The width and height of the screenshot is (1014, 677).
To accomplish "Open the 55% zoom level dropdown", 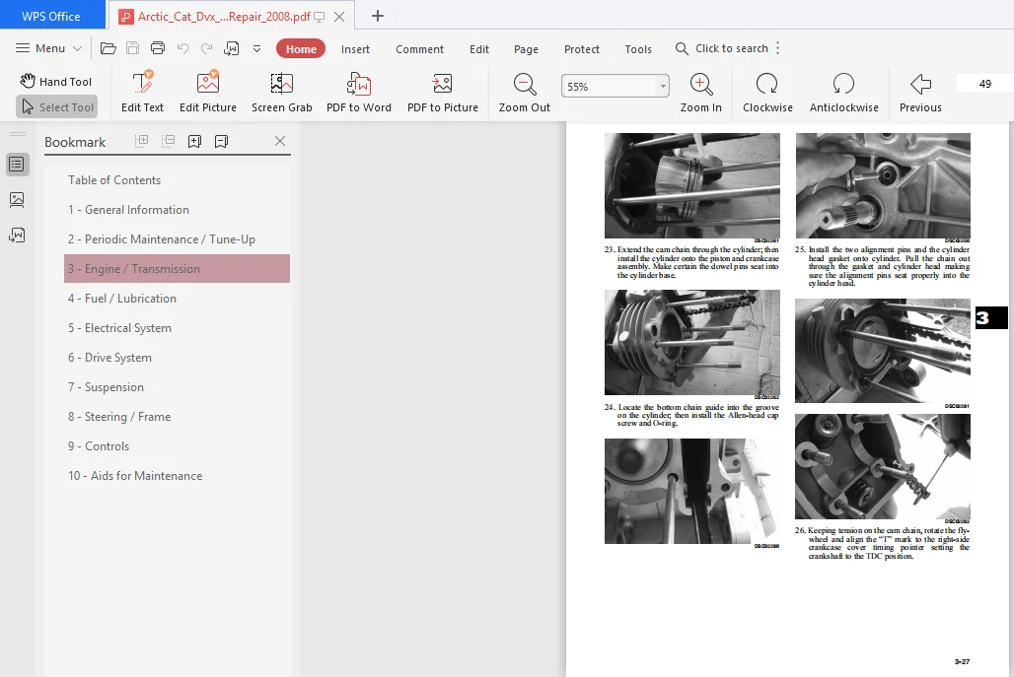I will tap(663, 86).
